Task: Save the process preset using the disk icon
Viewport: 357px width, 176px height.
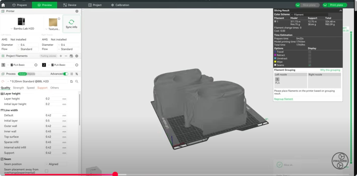Action: [x=72, y=81]
